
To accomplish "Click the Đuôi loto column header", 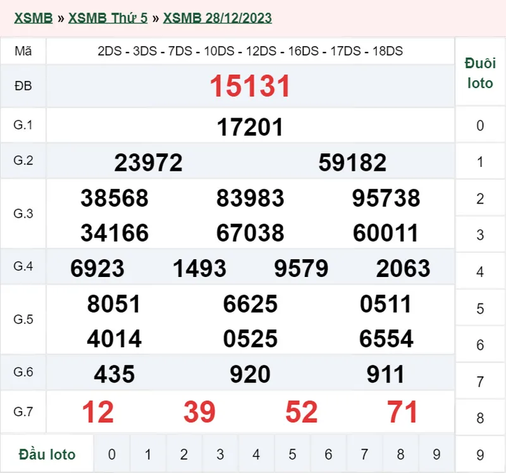I will 480,73.
